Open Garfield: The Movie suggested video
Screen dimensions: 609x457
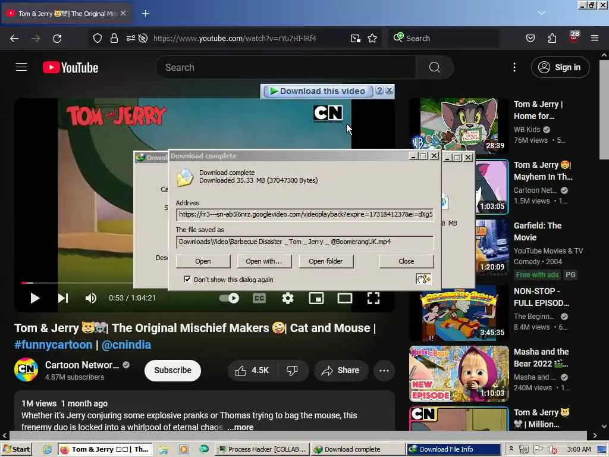click(x=538, y=231)
